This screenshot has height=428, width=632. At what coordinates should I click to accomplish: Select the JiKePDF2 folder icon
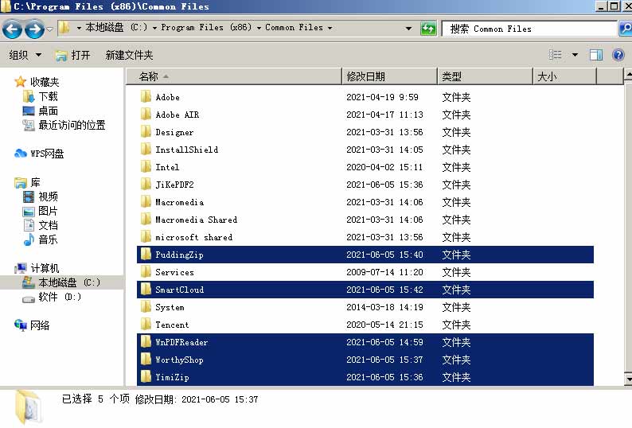(x=146, y=185)
